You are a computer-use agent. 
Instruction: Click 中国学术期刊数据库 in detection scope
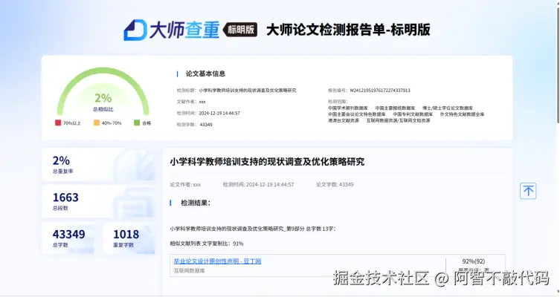[x=348, y=108]
